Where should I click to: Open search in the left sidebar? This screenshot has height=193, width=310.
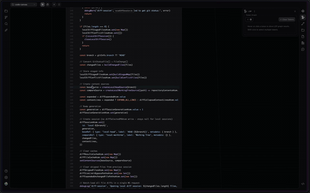tap(6, 24)
